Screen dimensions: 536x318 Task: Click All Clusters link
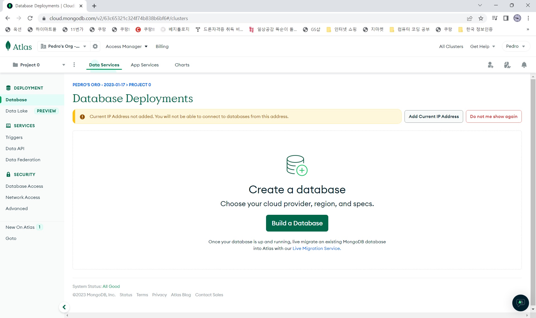pos(451,46)
